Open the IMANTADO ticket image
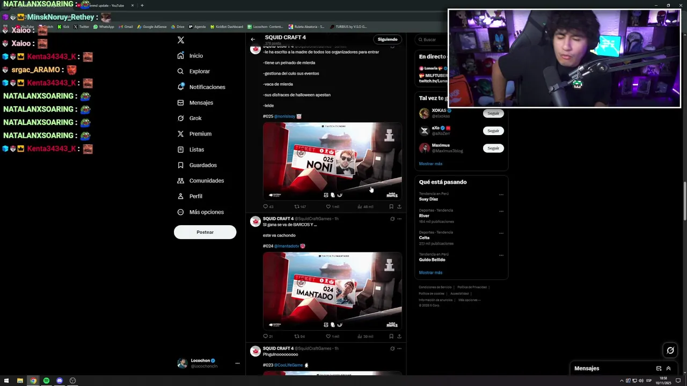687x386 pixels. click(x=332, y=291)
